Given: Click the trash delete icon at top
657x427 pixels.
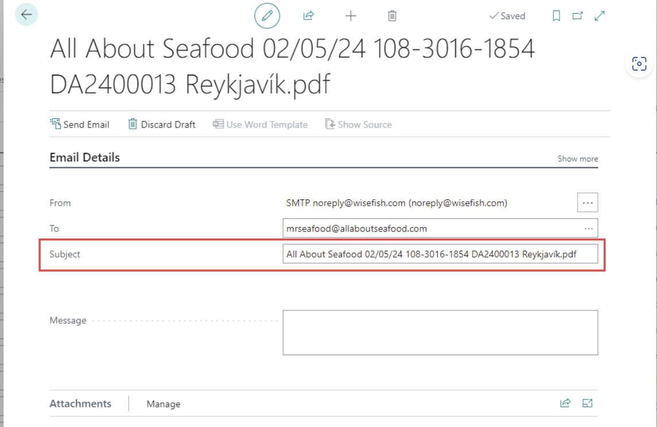Looking at the screenshot, I should point(392,16).
